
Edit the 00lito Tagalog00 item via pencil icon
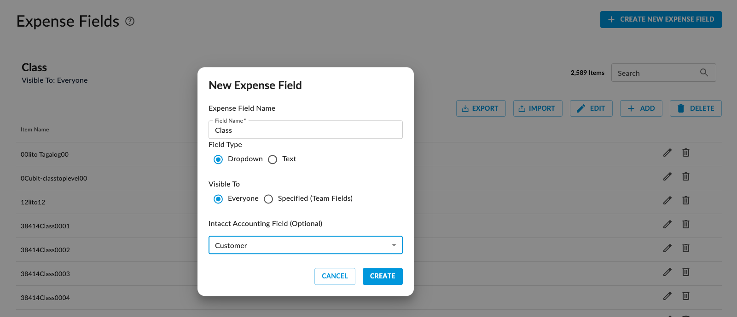(667, 153)
